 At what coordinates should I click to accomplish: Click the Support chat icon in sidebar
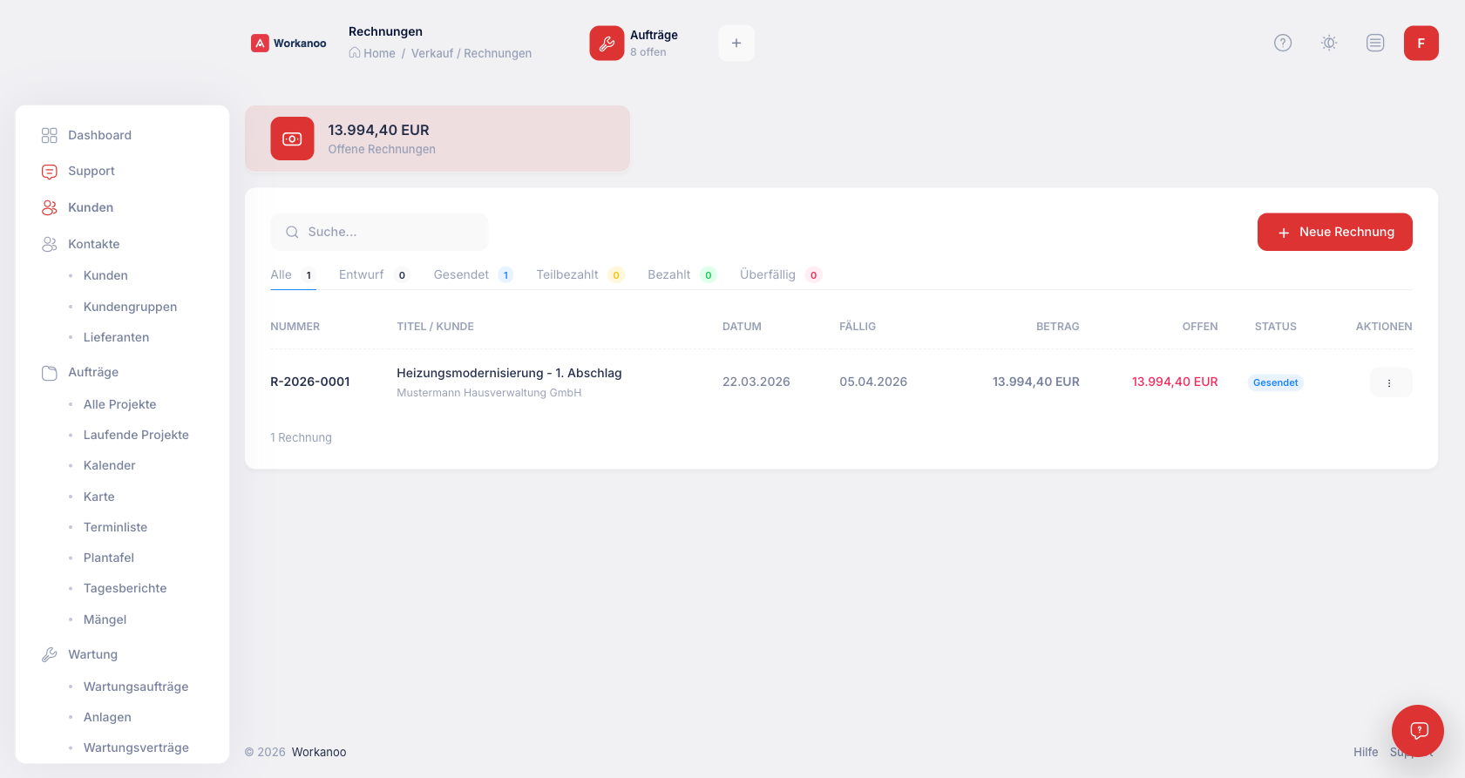[50, 172]
